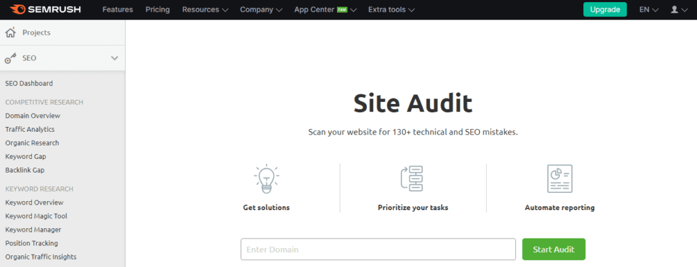
Task: Click the Competitive Research section header
Action: pyautogui.click(x=44, y=103)
